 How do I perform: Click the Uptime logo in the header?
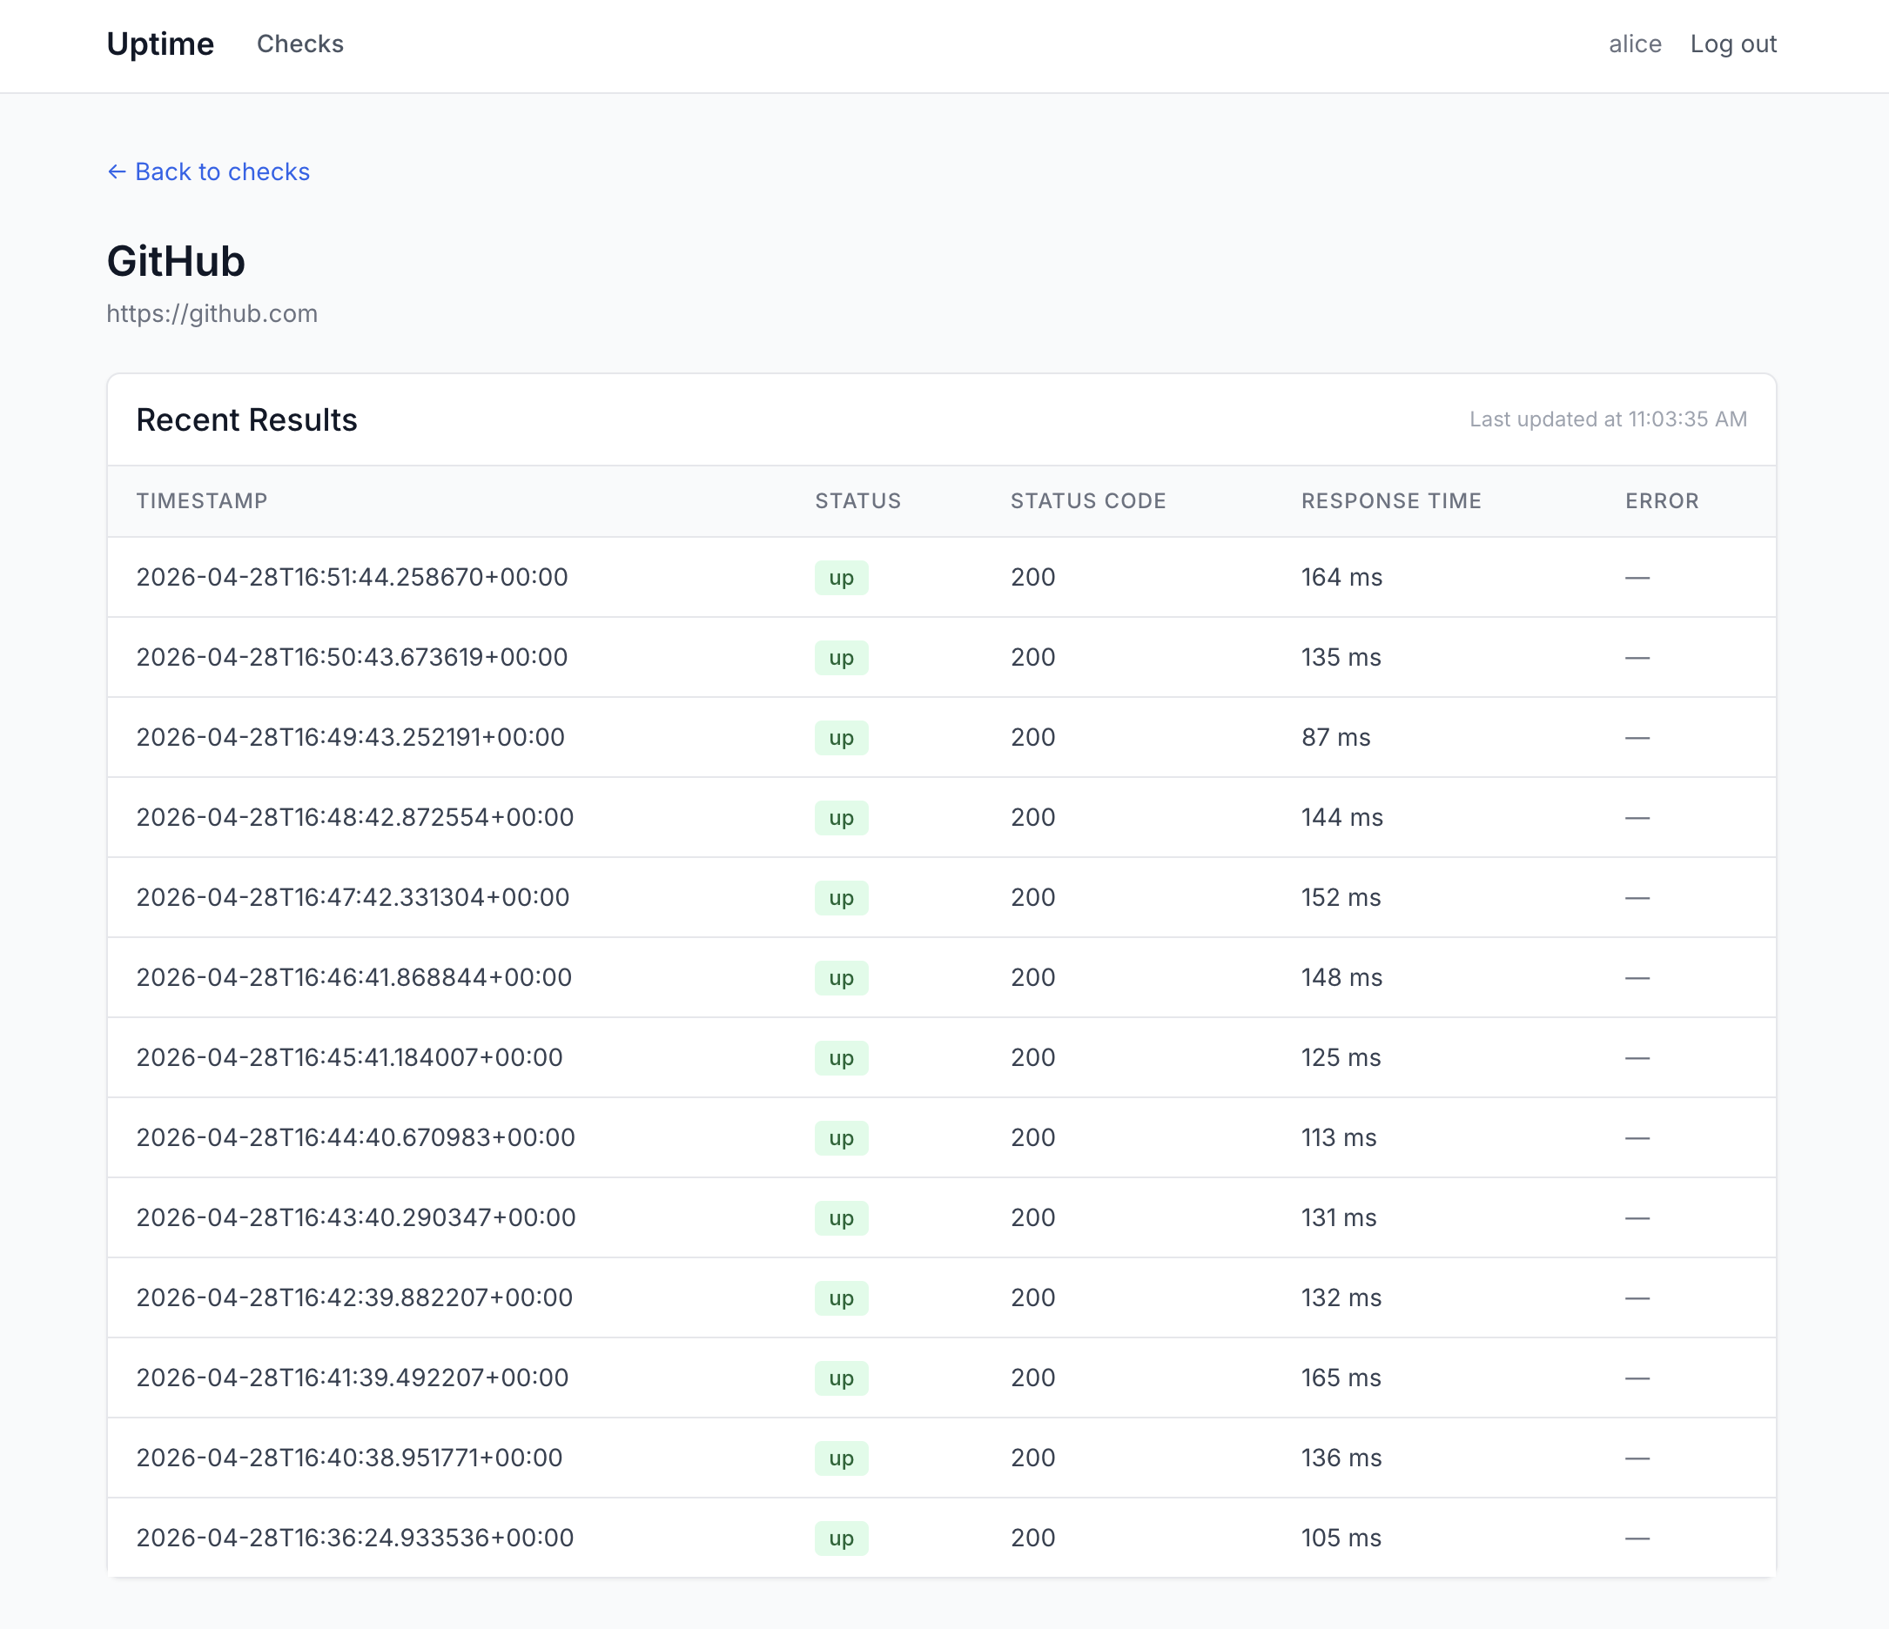pyautogui.click(x=160, y=44)
